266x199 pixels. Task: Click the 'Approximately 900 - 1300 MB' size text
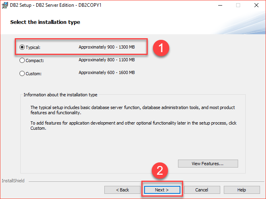107,47
